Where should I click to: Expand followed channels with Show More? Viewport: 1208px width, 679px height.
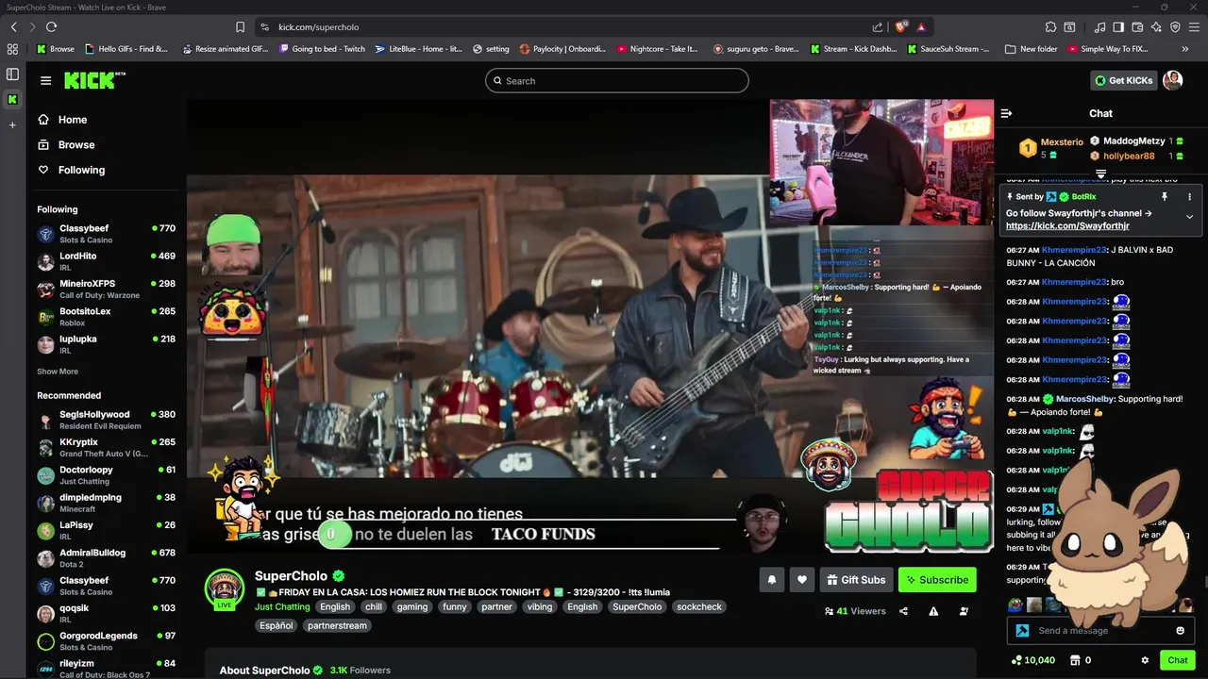58,372
